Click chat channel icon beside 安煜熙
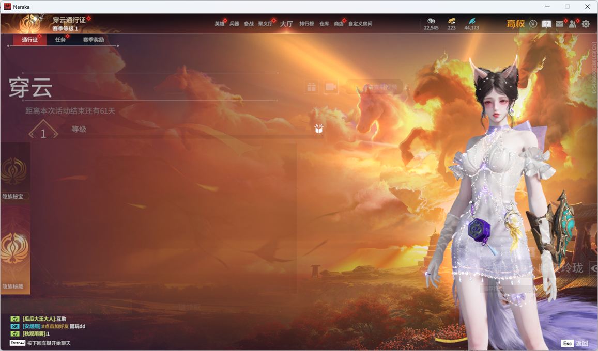This screenshot has width=598, height=351. (15, 326)
